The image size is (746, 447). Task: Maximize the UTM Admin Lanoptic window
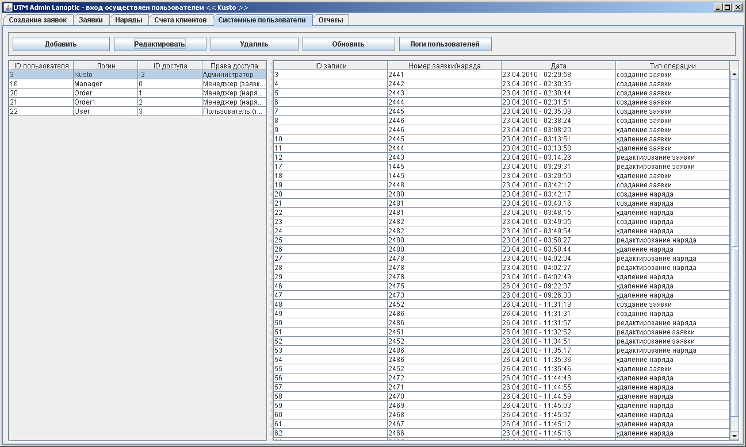[x=728, y=7]
